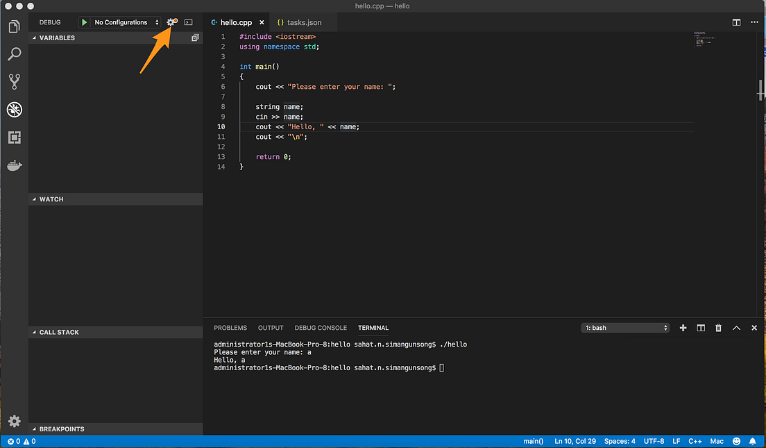The image size is (766, 448).
Task: Configure launch.json via the gear icon
Action: click(x=171, y=22)
